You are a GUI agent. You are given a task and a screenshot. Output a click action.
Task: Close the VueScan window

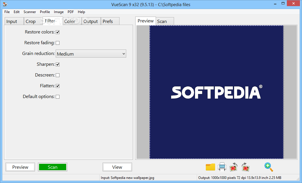[x=294, y=3]
